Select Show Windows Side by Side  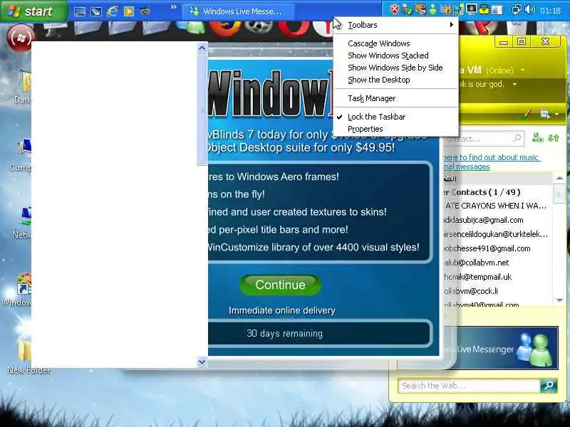[395, 68]
